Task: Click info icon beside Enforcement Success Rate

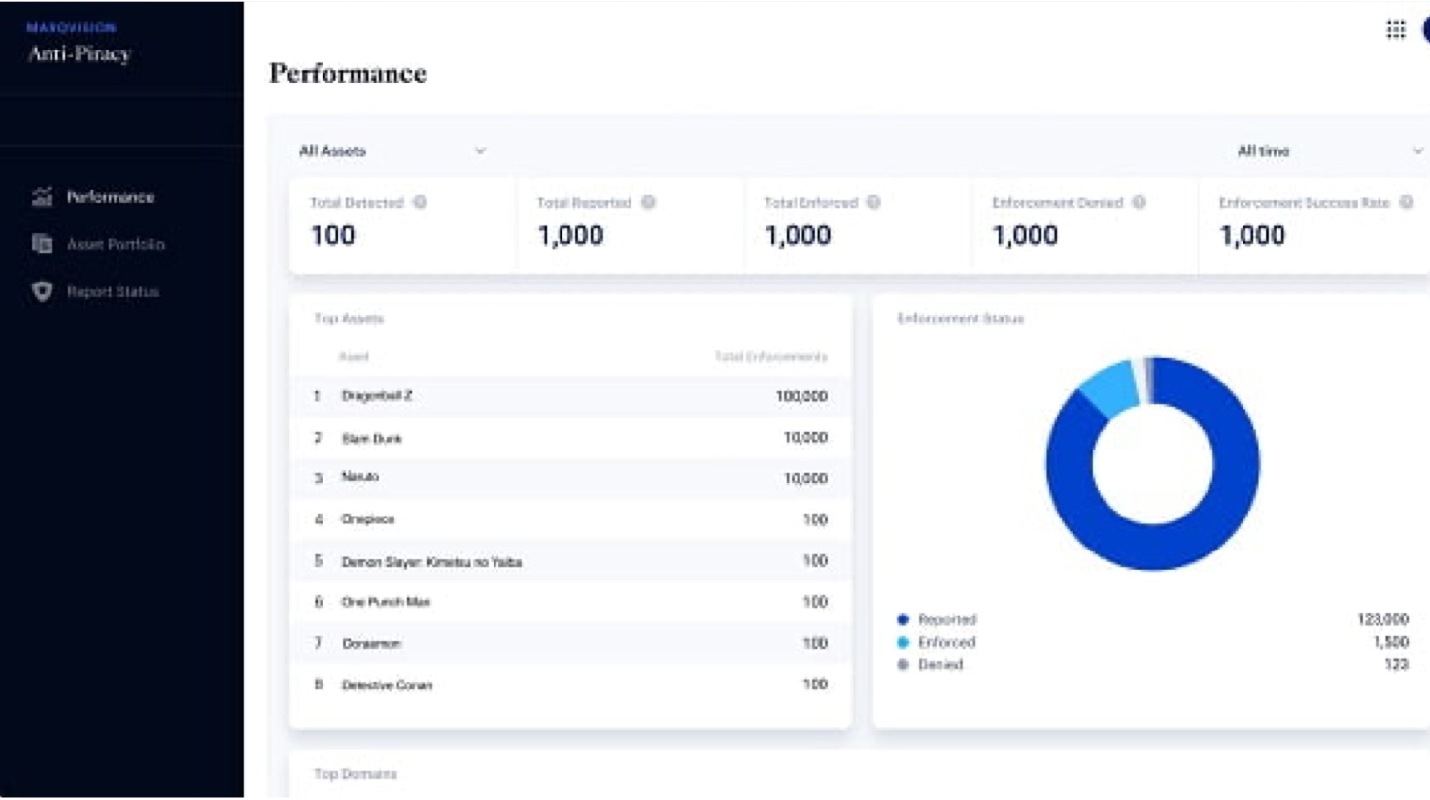Action: [x=1406, y=202]
